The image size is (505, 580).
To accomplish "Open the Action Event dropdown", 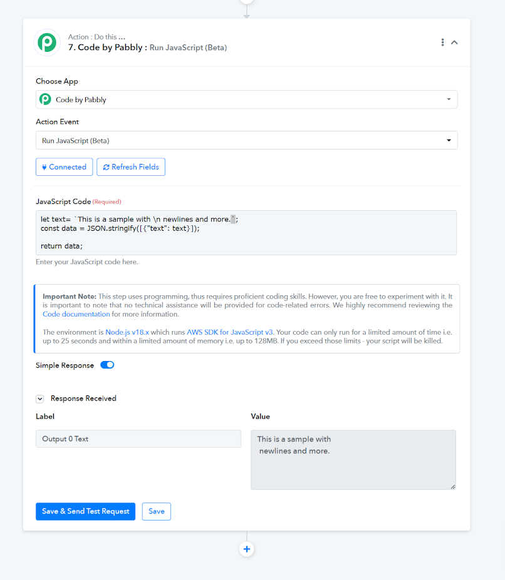I will [x=246, y=141].
